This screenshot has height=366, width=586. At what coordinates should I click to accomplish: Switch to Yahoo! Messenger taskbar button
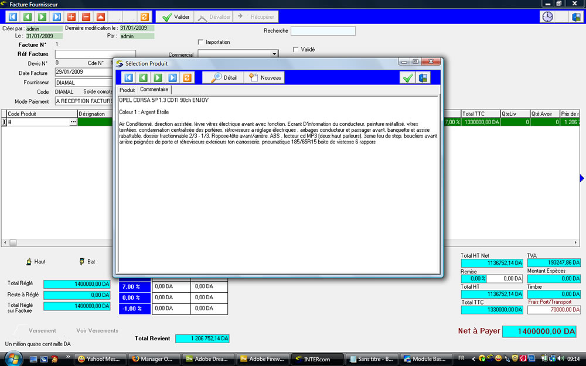[x=100, y=359]
